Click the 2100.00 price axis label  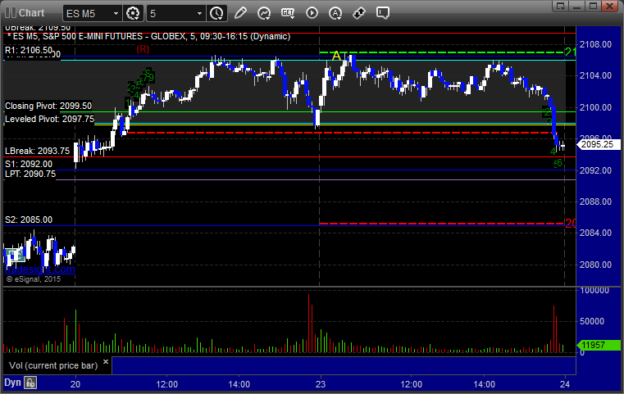(x=596, y=107)
